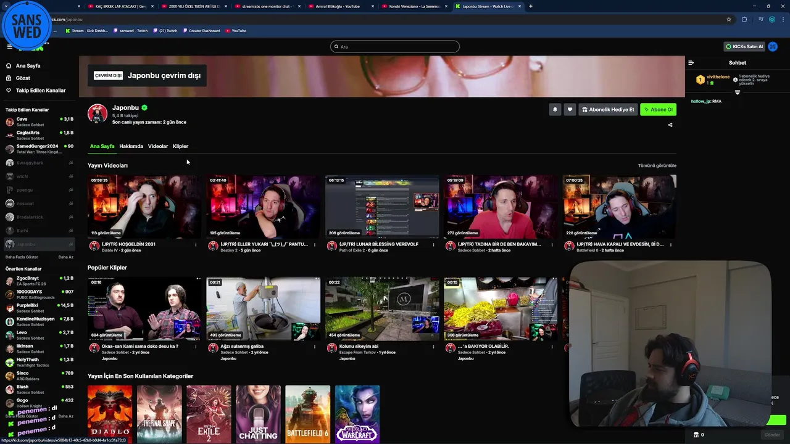
Task: Open the profile avatar at top right
Action: 774,46
